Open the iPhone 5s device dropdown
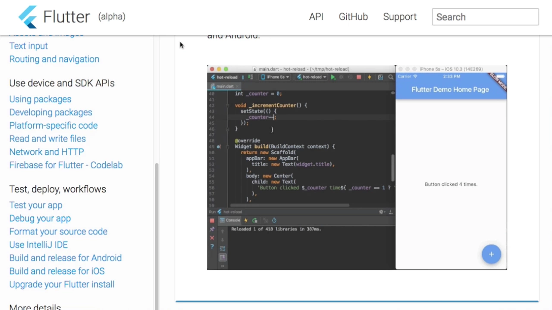 [x=275, y=77]
